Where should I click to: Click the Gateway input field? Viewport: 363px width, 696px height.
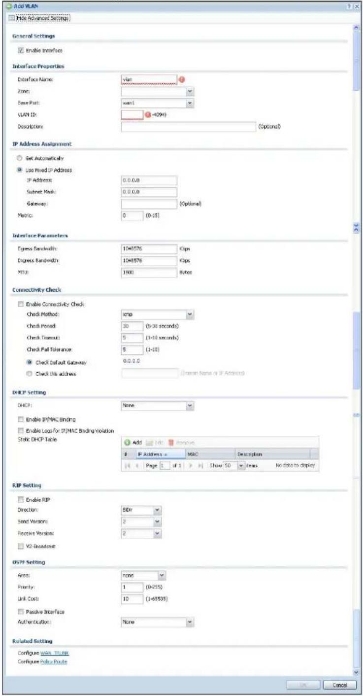coord(149,203)
